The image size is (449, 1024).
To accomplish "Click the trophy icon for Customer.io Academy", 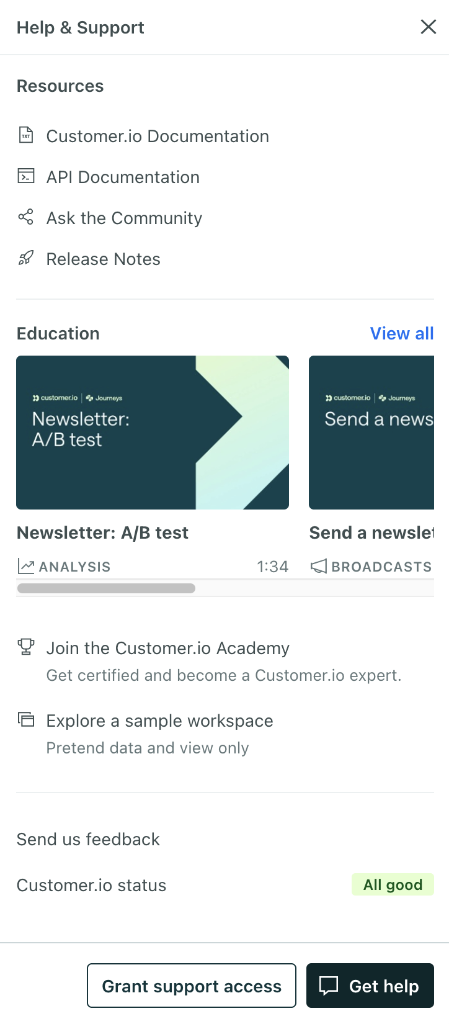I will [26, 647].
